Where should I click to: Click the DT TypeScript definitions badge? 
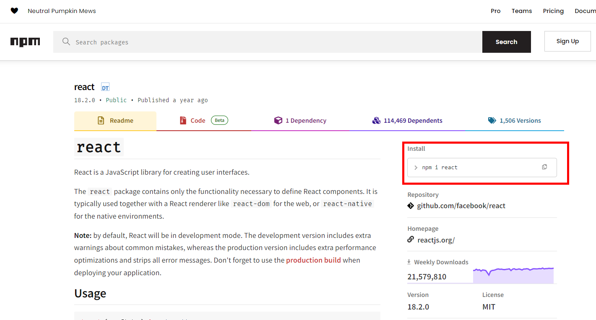coord(105,87)
